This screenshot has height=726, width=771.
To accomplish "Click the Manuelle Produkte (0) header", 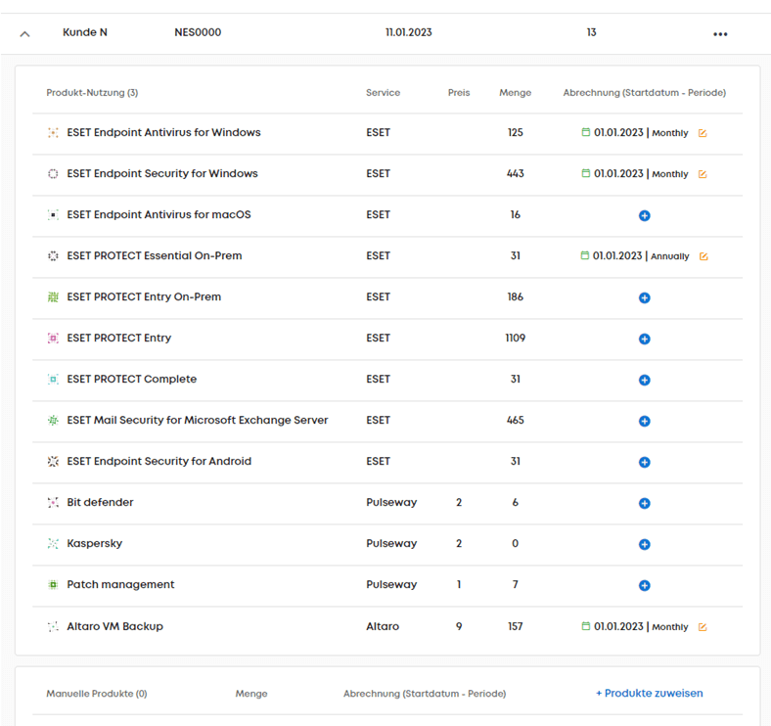I will pyautogui.click(x=97, y=694).
